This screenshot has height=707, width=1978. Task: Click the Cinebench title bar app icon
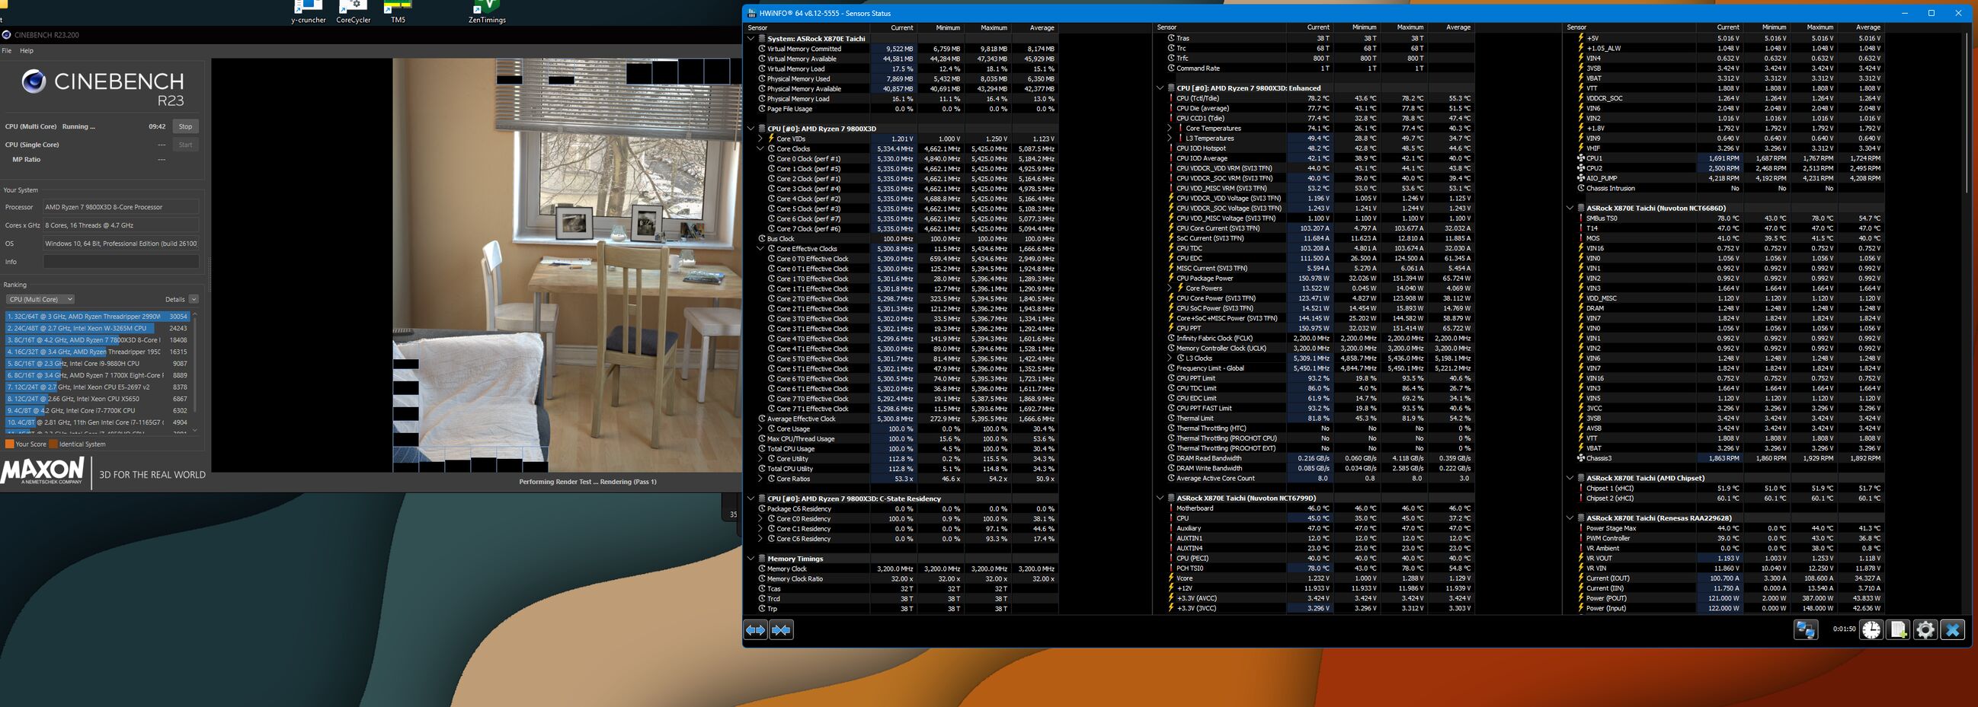(7, 34)
